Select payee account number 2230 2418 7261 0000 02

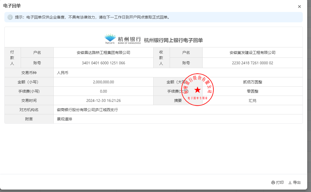252,63
